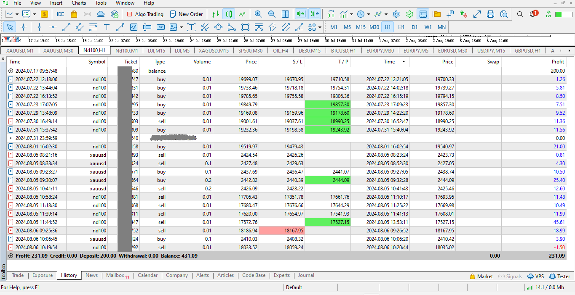The height and width of the screenshot is (295, 575).
Task: Select the rectangle shape tool
Action: 245,27
